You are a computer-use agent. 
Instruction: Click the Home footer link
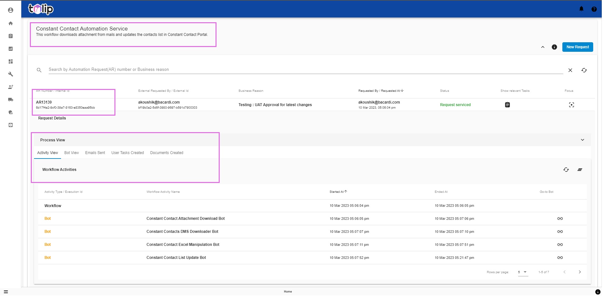pyautogui.click(x=288, y=292)
